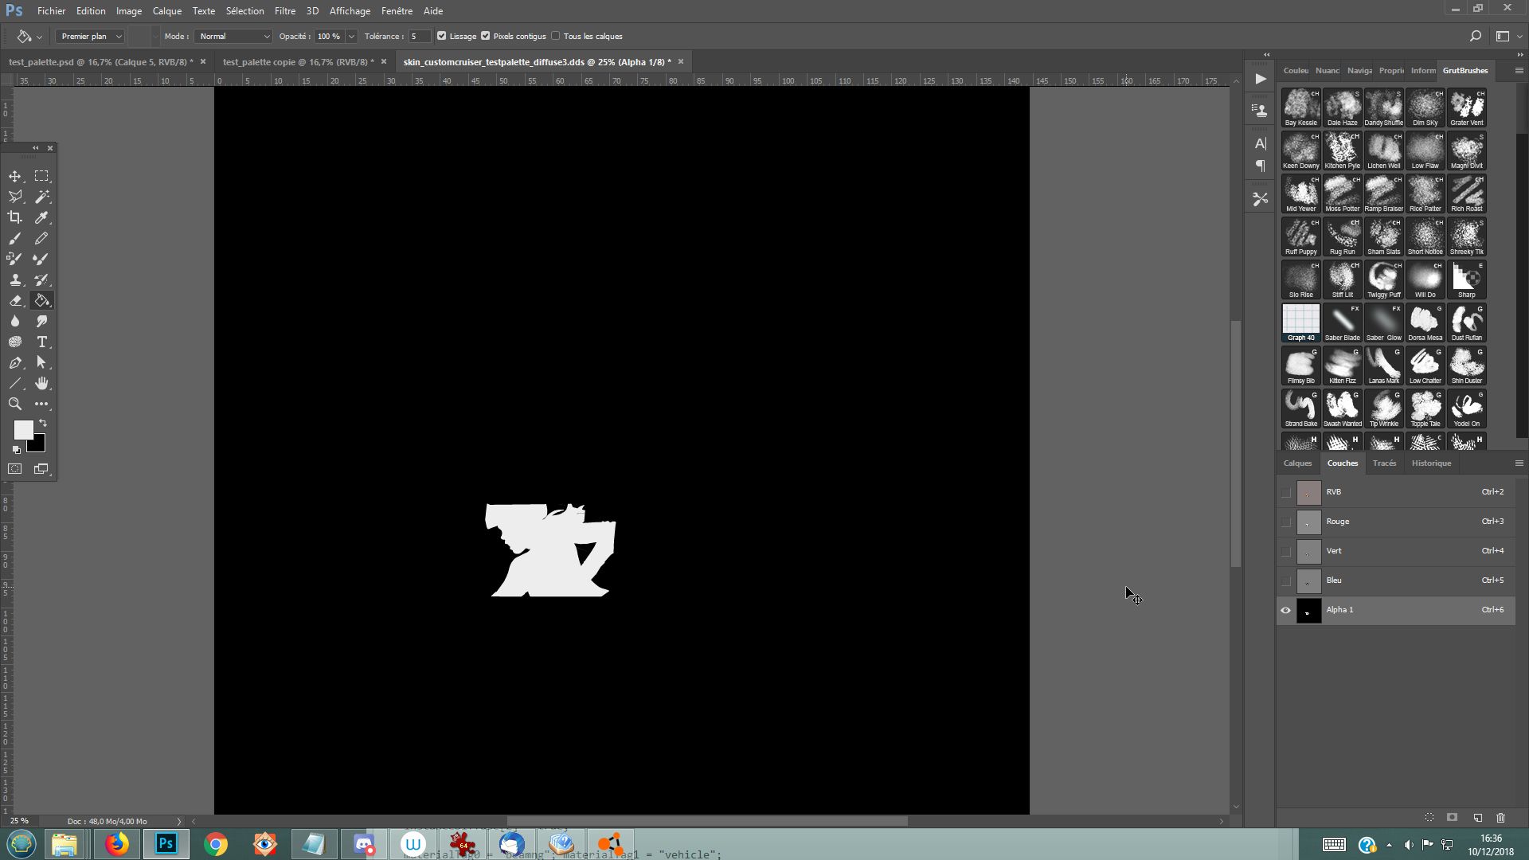Select the Clone Stamp tool
This screenshot has width=1529, height=860.
(x=15, y=279)
